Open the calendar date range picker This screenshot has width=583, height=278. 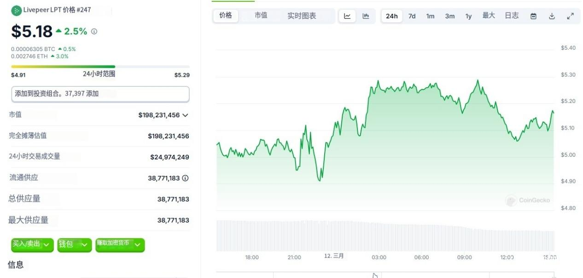(533, 16)
